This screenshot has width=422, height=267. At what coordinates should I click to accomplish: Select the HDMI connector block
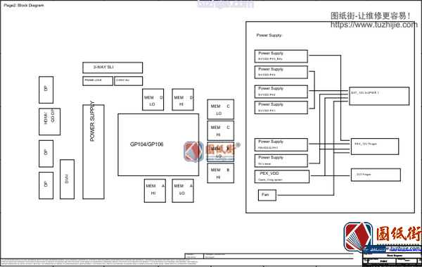(x=49, y=122)
